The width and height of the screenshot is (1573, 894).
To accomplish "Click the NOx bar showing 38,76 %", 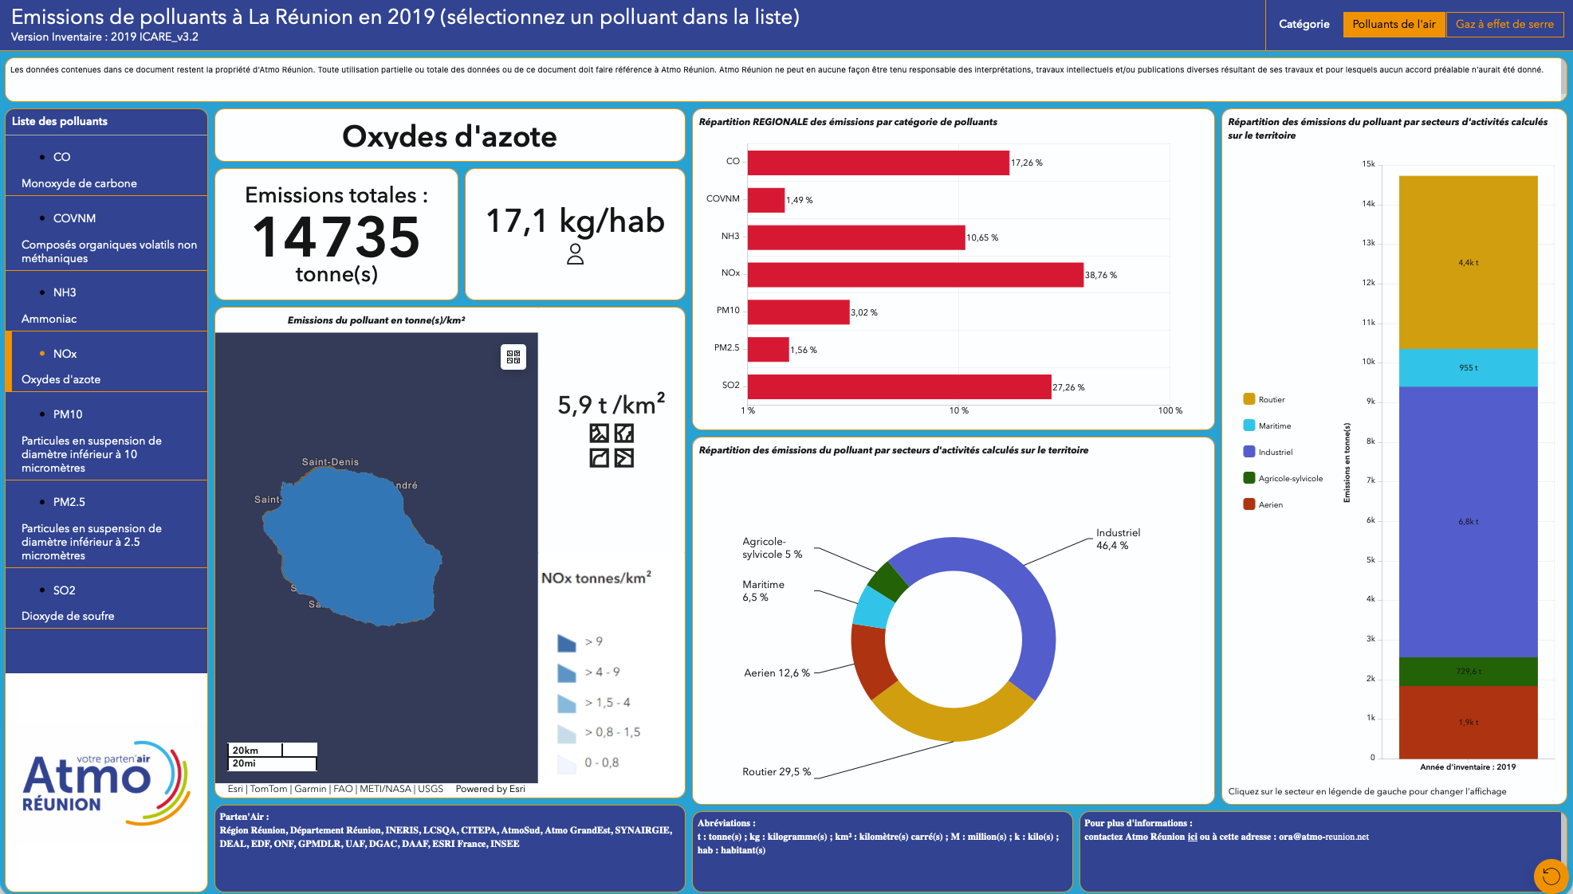I will 915,275.
